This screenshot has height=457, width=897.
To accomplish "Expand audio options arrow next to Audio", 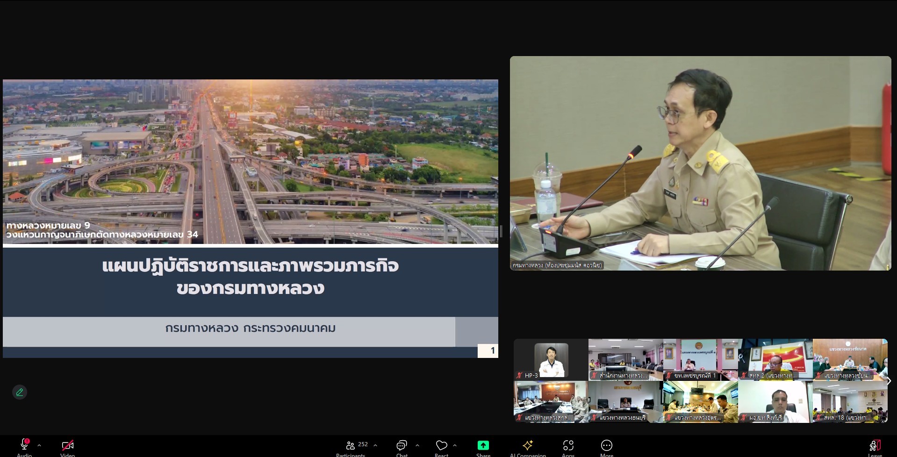I will point(39,445).
